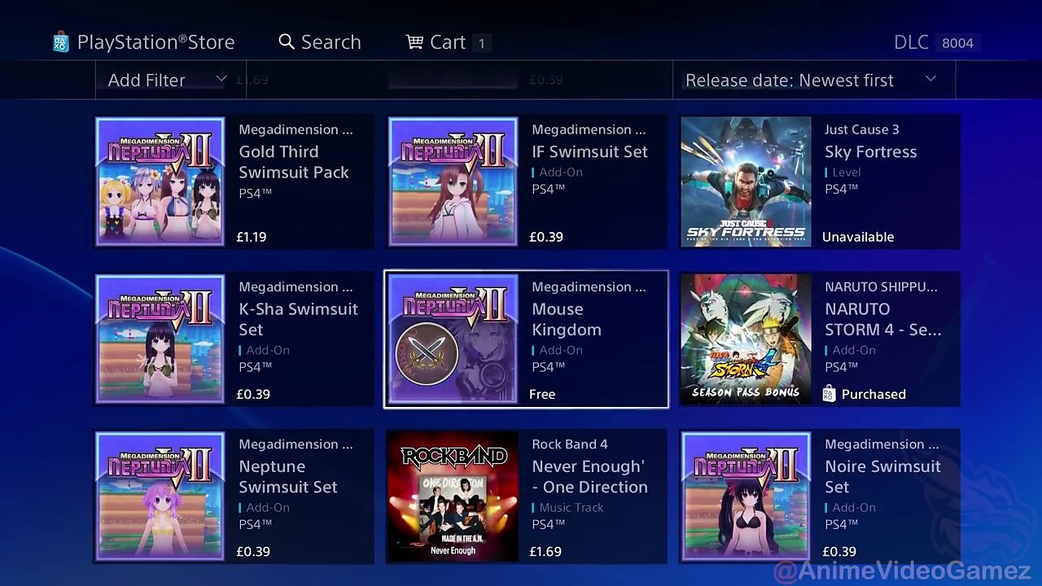Image resolution: width=1042 pixels, height=586 pixels.
Task: Click the NARUTO SHIPPU... game name
Action: [x=881, y=286]
